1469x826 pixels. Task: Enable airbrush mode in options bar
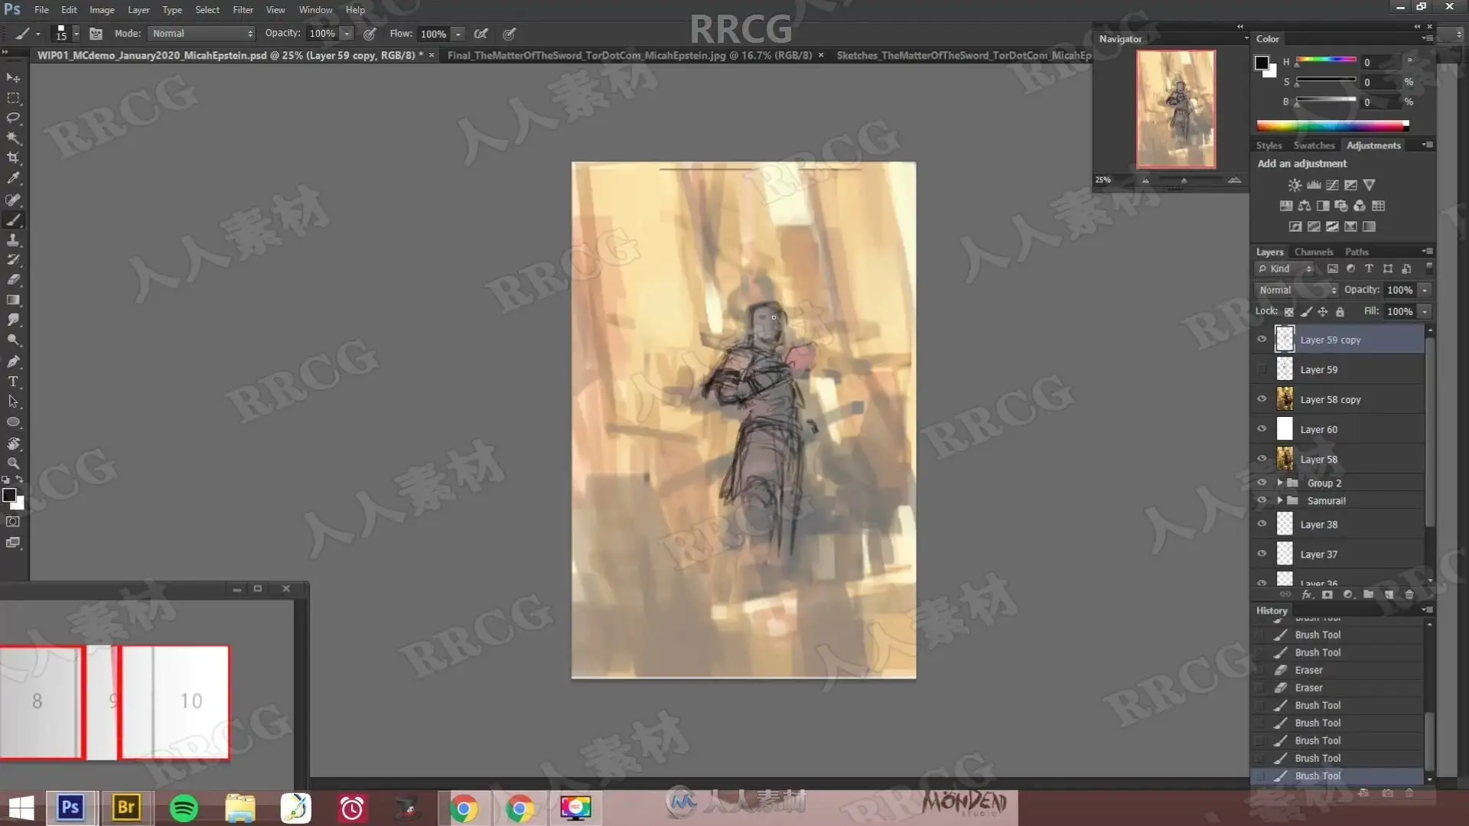tap(481, 34)
